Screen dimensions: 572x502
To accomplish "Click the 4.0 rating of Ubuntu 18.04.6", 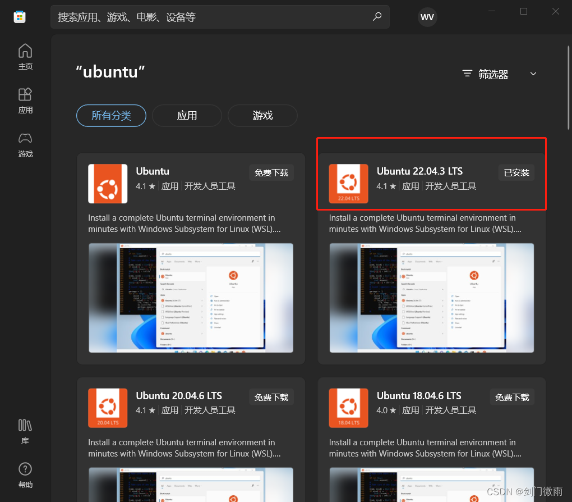I will click(x=386, y=410).
